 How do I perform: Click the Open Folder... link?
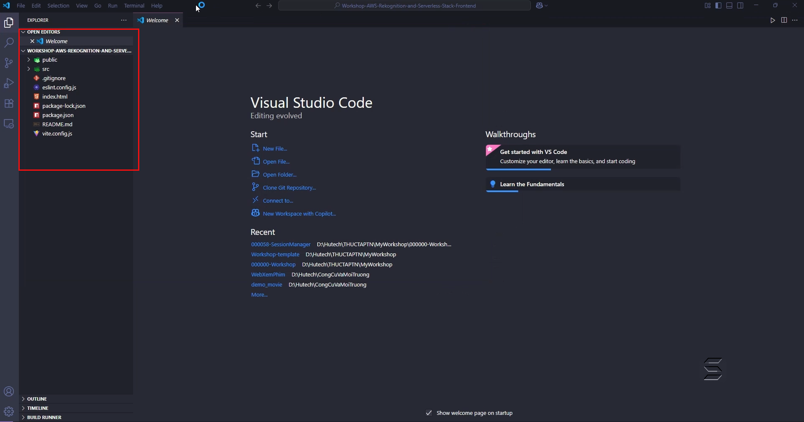pos(279,175)
